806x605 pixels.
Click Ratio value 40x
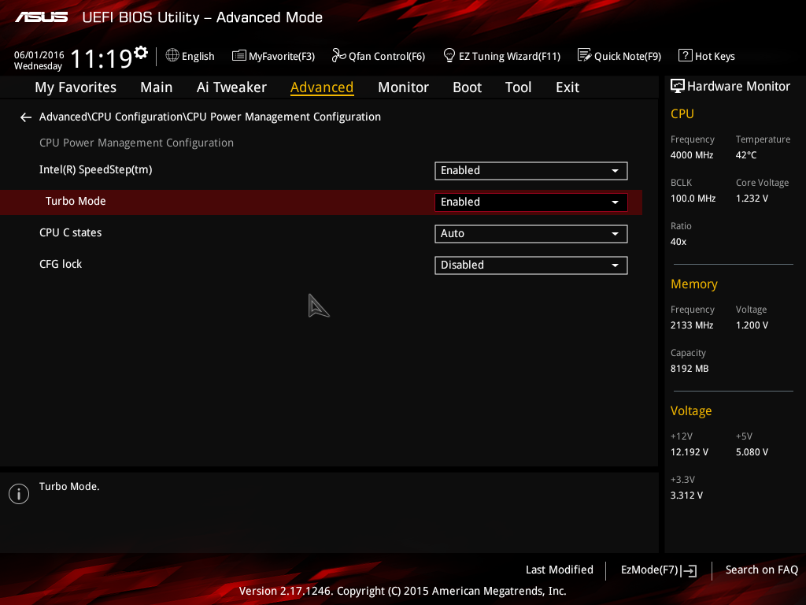click(x=678, y=241)
